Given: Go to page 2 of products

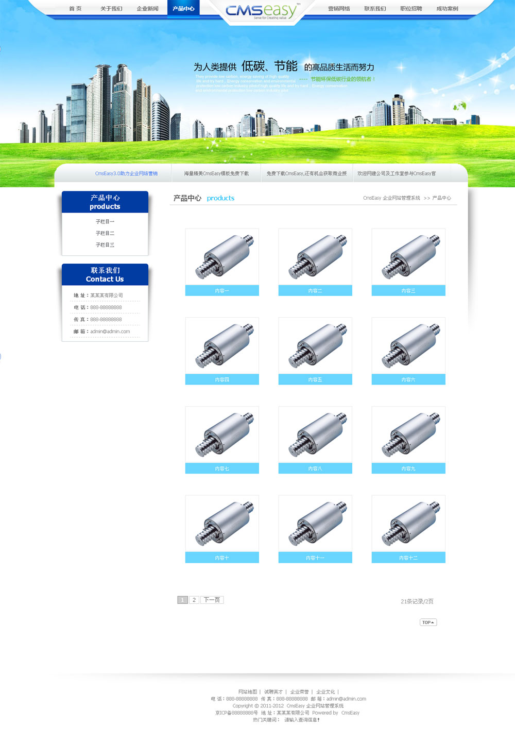Looking at the screenshot, I should pyautogui.click(x=194, y=600).
